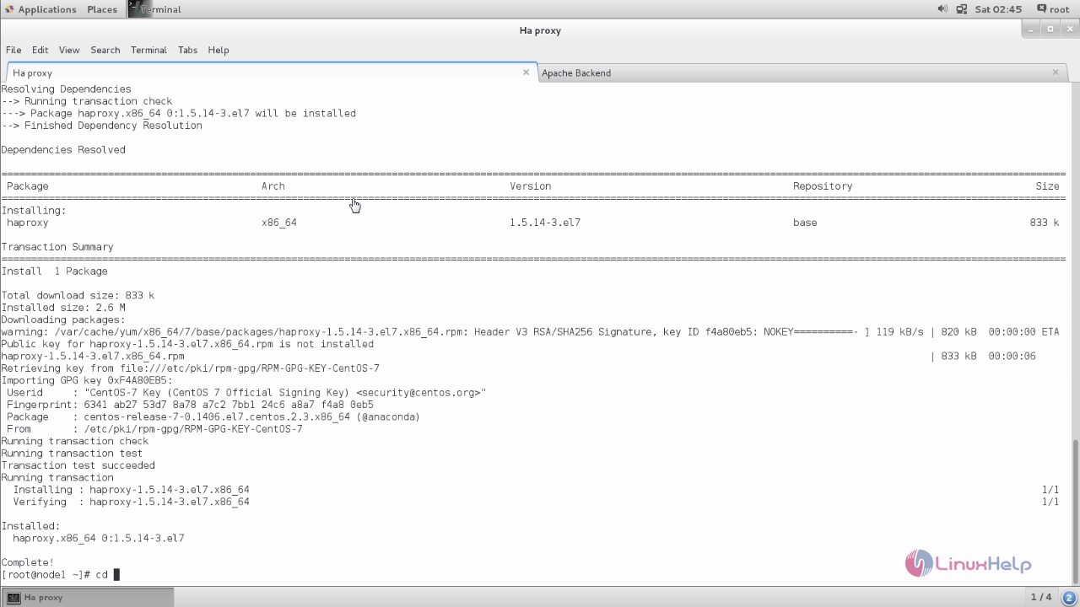Click the 'Version' column header
1080x607 pixels.
click(530, 186)
